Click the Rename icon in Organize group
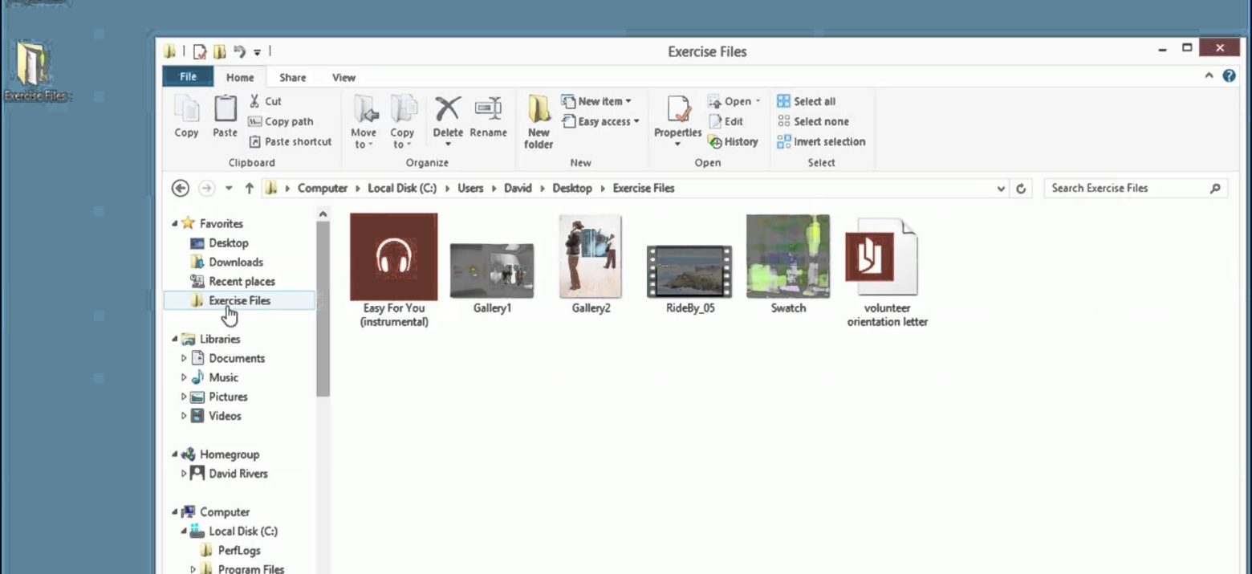 [x=488, y=110]
